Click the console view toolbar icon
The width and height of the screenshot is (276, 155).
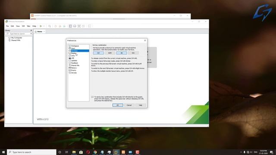[x=75, y=26]
